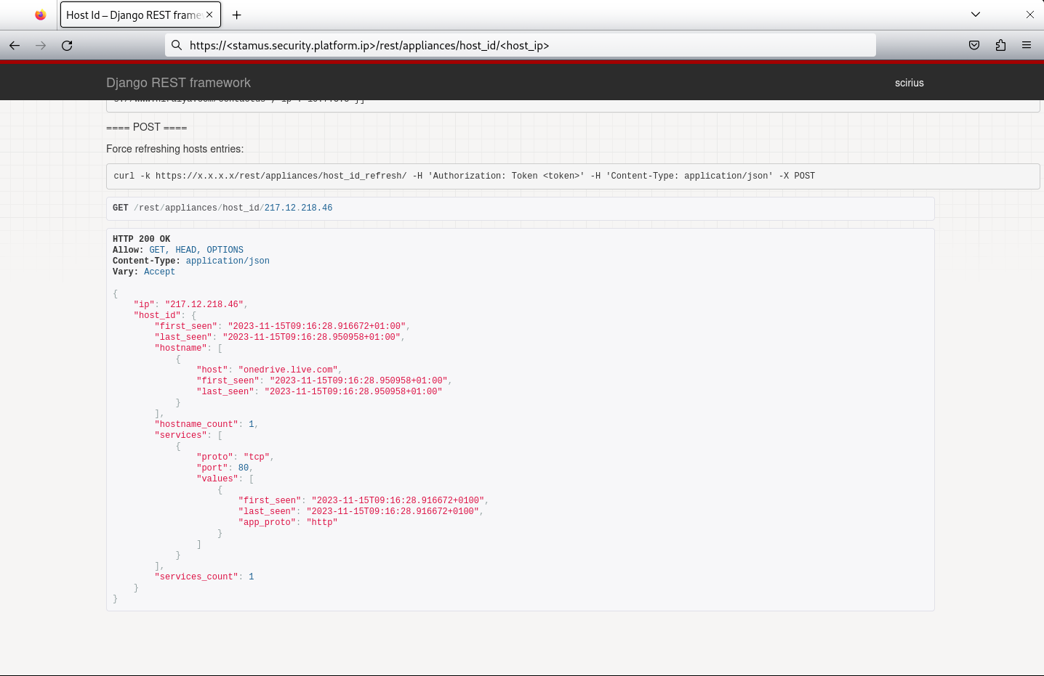
Task: Save page to Pocket
Action: point(974,45)
